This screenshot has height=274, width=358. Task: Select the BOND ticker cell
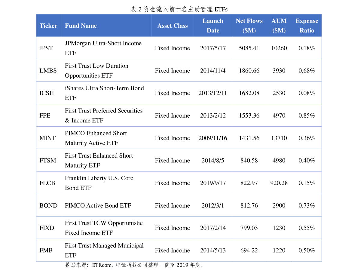point(48,205)
